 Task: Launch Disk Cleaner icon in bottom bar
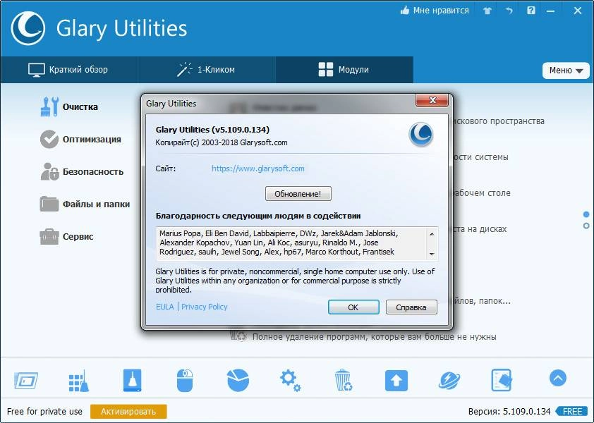pos(132,380)
